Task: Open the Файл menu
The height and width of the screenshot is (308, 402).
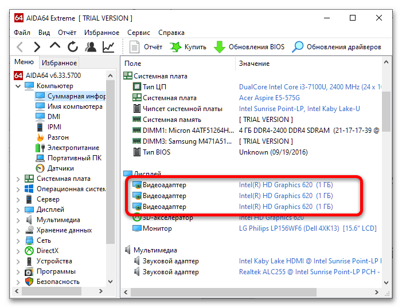Action: (22, 33)
